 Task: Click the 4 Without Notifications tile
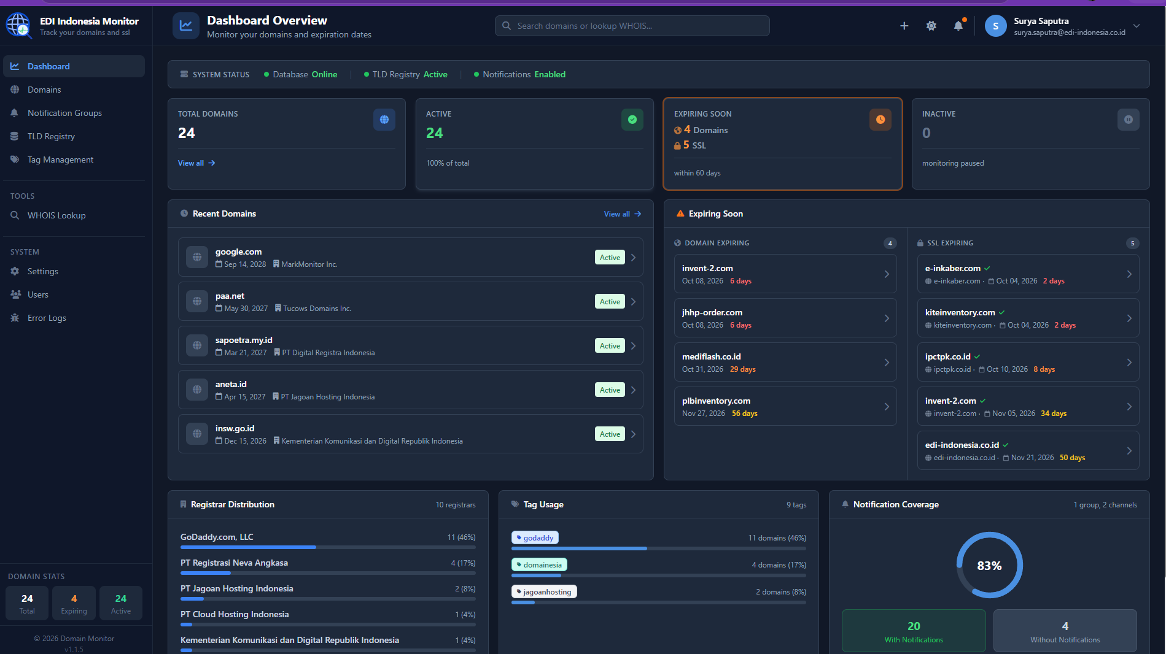[1065, 631]
